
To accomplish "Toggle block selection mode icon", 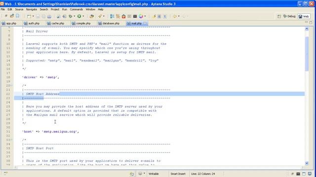I will tap(159, 16).
